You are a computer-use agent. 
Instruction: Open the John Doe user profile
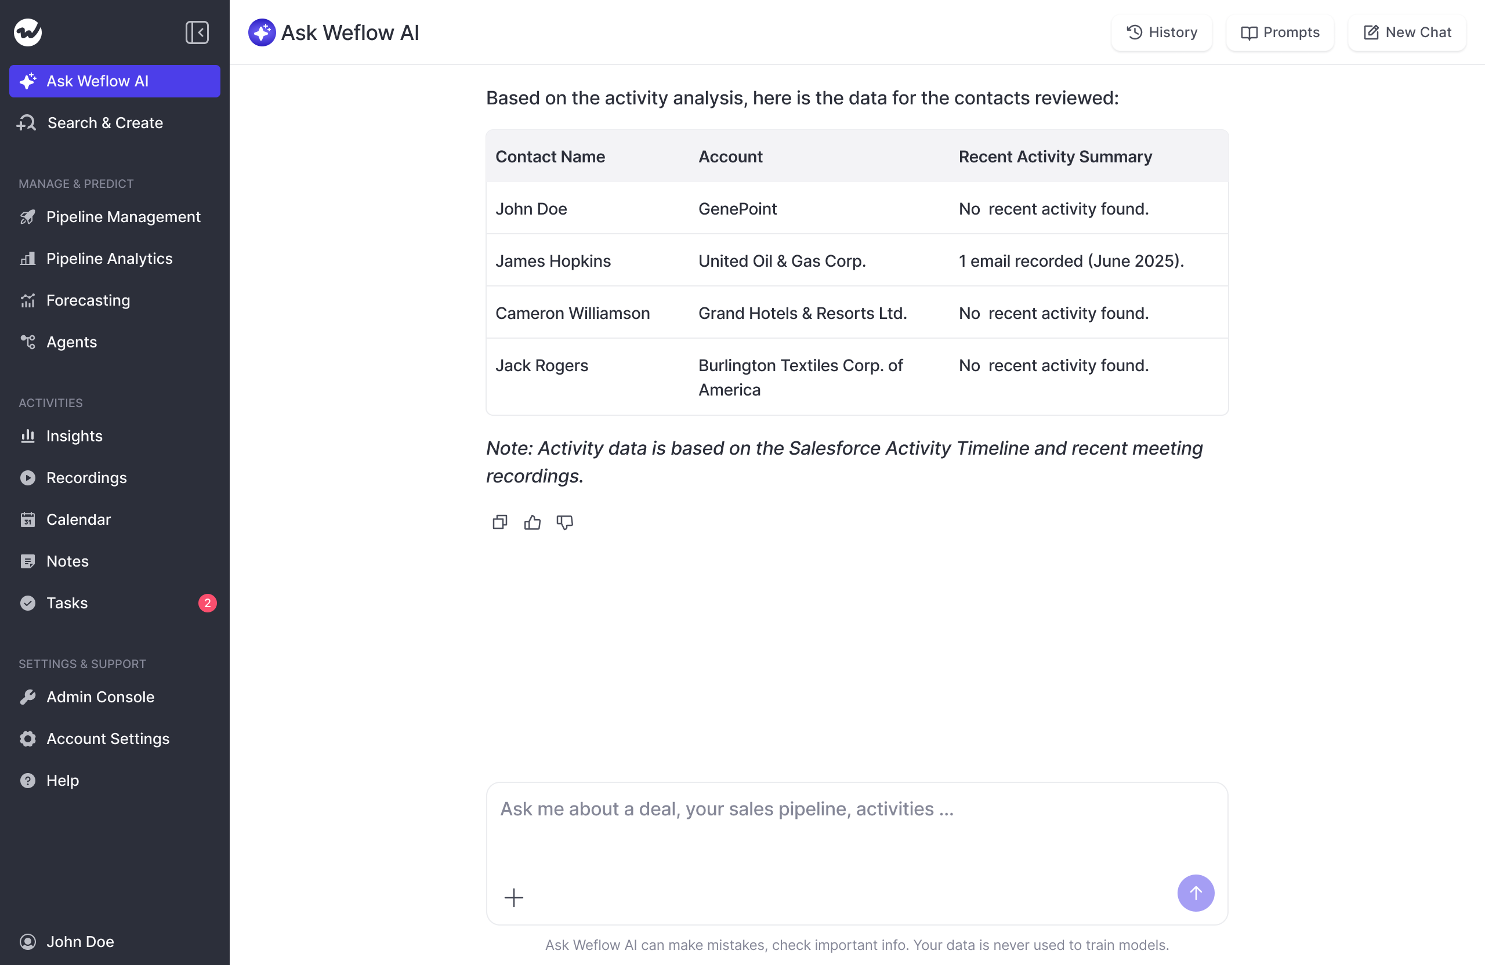click(x=115, y=941)
